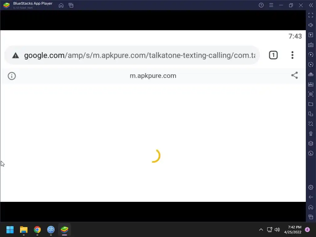Open qBittorrent from the taskbar
316x237 pixels.
coord(51,230)
